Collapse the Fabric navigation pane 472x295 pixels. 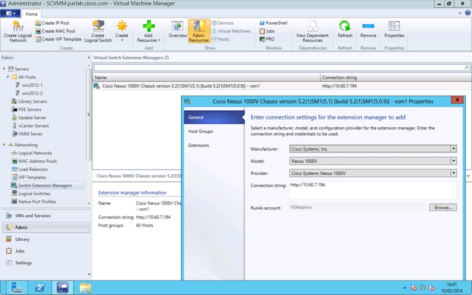tap(89, 57)
